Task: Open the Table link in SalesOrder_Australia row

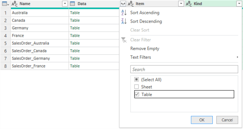Action: [75, 43]
